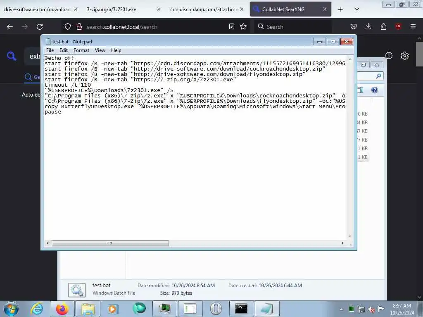Click the taskbar clock showing 8:57 AM
The width and height of the screenshot is (423, 317).
pos(402,309)
